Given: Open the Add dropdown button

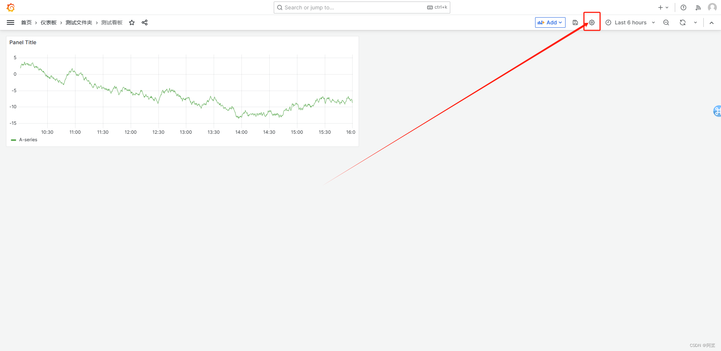Looking at the screenshot, I should pos(550,22).
